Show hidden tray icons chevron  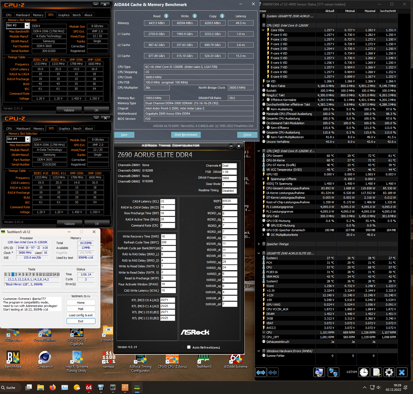(365, 387)
